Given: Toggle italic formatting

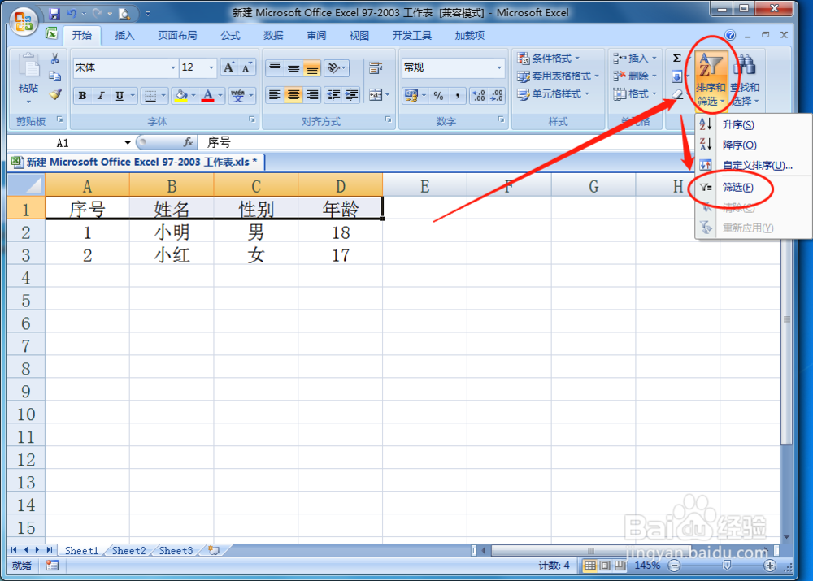Looking at the screenshot, I should 101,95.
